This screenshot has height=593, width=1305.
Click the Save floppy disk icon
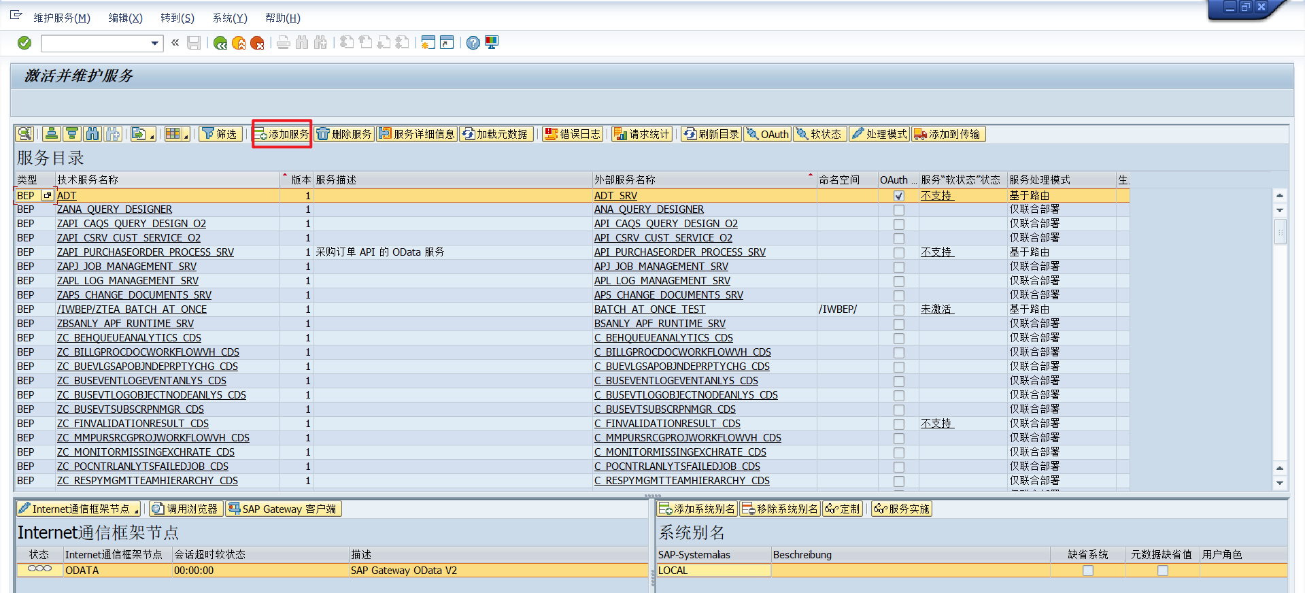tap(194, 43)
